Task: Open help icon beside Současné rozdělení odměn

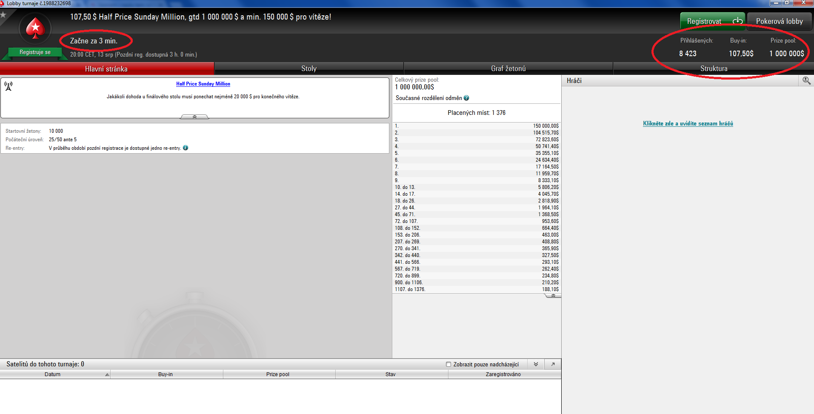Action: 466,98
